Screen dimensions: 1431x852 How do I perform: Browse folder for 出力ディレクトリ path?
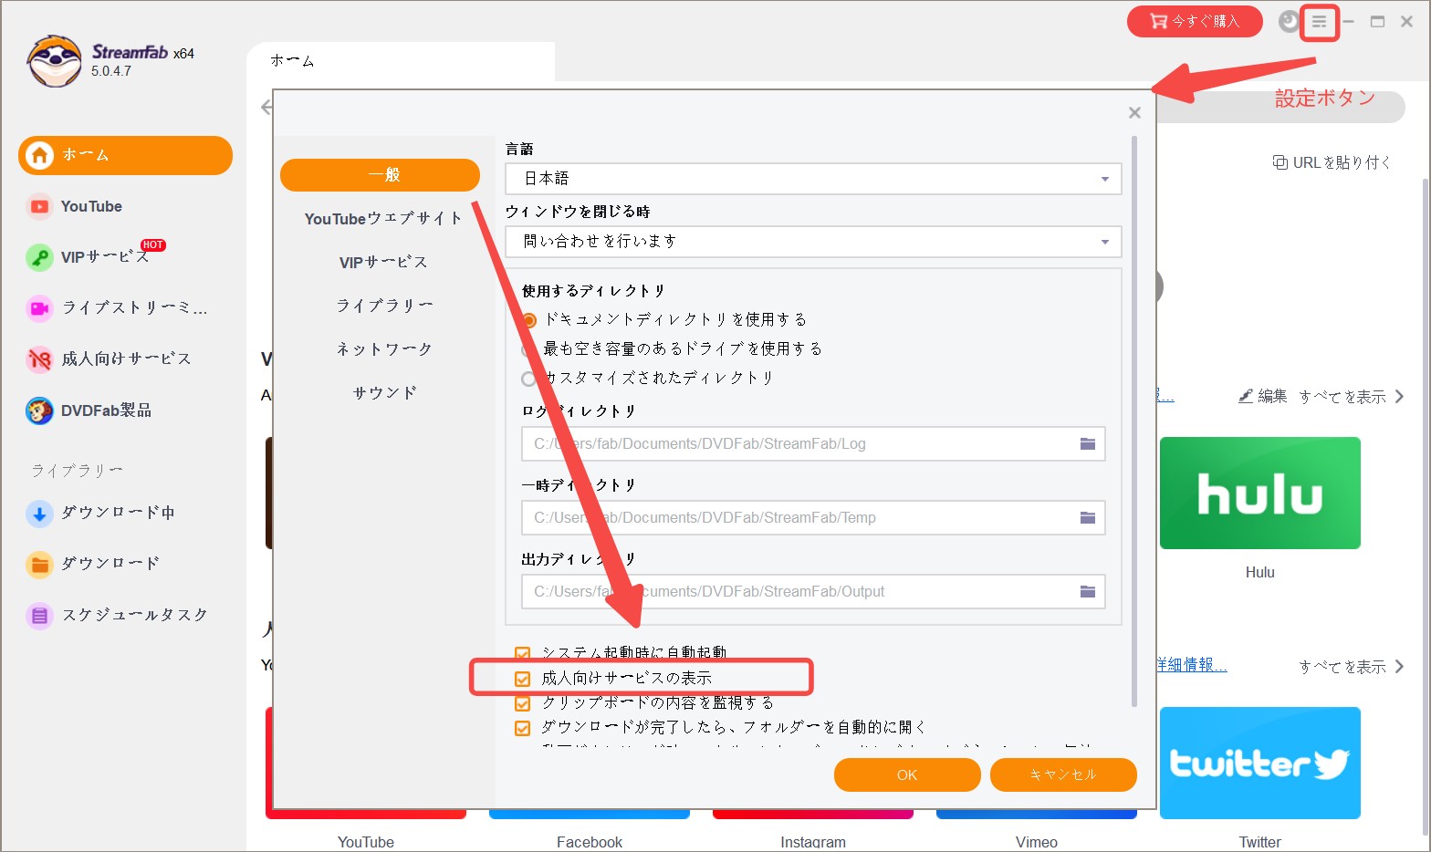(x=1087, y=592)
